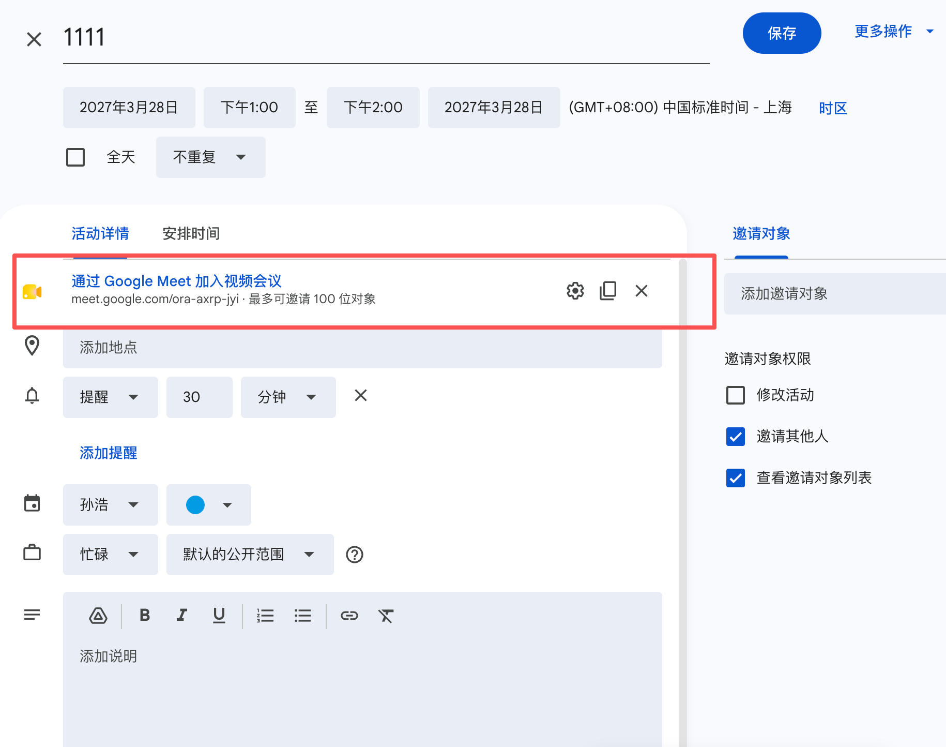Insert a numbered list in description
The height and width of the screenshot is (747, 946).
click(x=265, y=616)
